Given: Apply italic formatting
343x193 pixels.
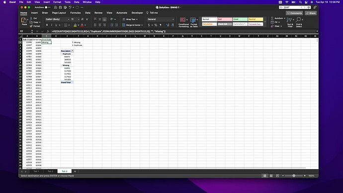Looking at the screenshot, I should pos(51,25).
